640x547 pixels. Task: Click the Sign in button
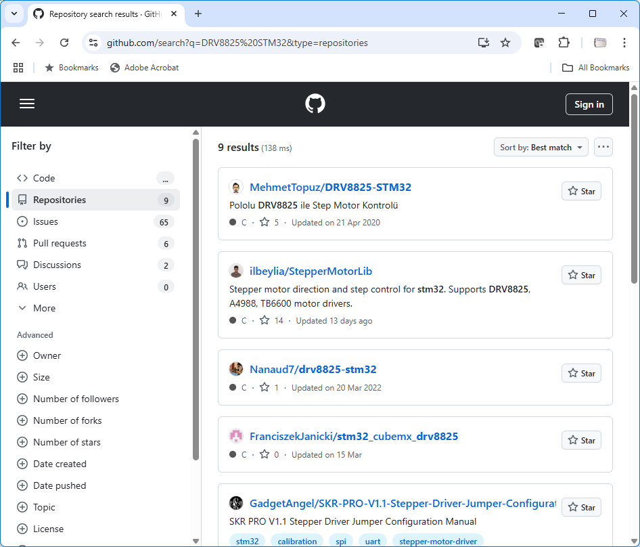pyautogui.click(x=589, y=104)
